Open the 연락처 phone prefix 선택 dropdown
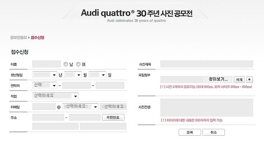The image size is (264, 146). click(45, 85)
